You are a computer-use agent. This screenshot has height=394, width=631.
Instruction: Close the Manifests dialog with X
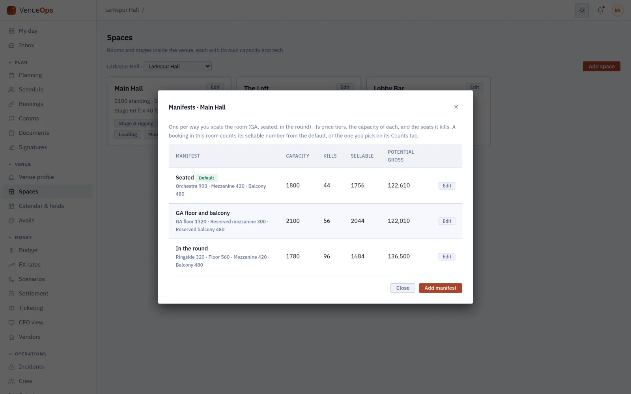click(456, 107)
